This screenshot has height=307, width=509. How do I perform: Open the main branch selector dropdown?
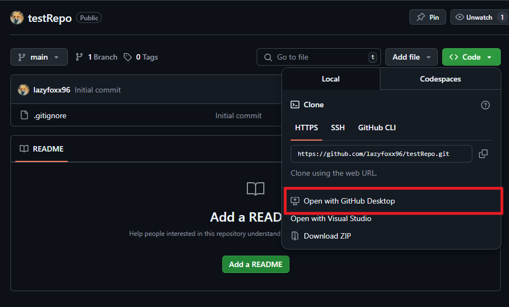tap(39, 57)
